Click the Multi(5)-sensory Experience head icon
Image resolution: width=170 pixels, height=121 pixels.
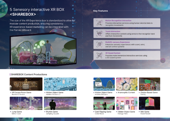[x=99, y=44]
